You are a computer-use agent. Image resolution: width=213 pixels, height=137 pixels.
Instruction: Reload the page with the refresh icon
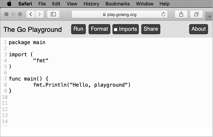click(163, 14)
